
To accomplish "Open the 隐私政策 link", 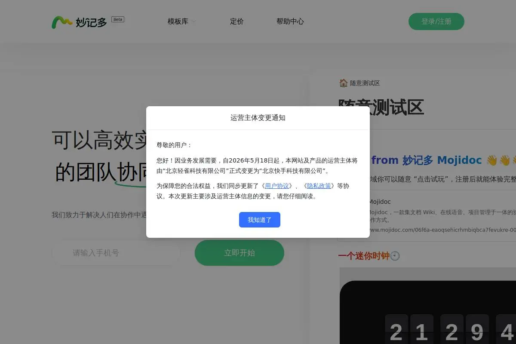I will pyautogui.click(x=319, y=186).
